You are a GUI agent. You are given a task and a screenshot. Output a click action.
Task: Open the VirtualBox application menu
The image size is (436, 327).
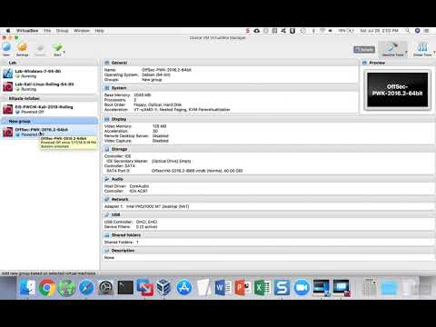coord(27,31)
